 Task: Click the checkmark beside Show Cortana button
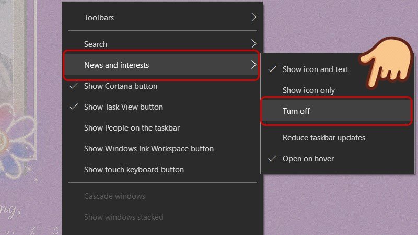point(74,86)
